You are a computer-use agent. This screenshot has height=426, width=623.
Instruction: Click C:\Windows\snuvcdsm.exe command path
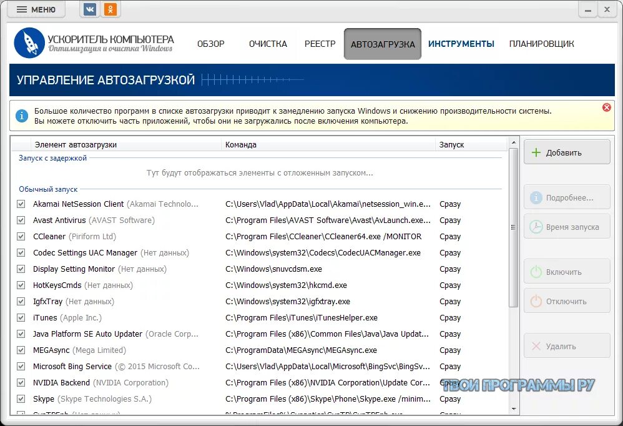(274, 269)
